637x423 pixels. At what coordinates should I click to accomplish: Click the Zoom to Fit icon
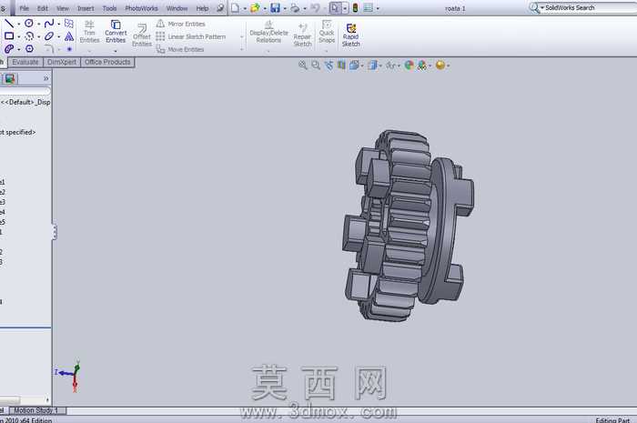click(303, 65)
